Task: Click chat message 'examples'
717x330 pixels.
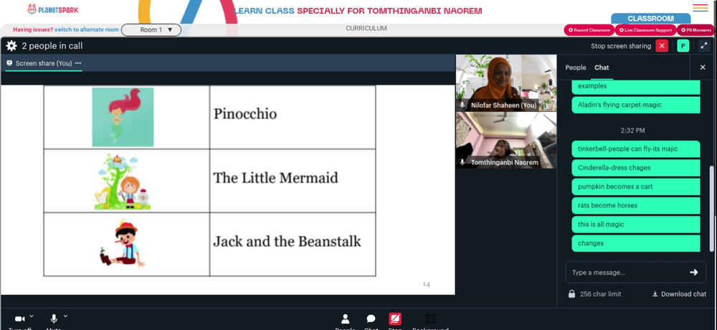Action: (x=635, y=87)
